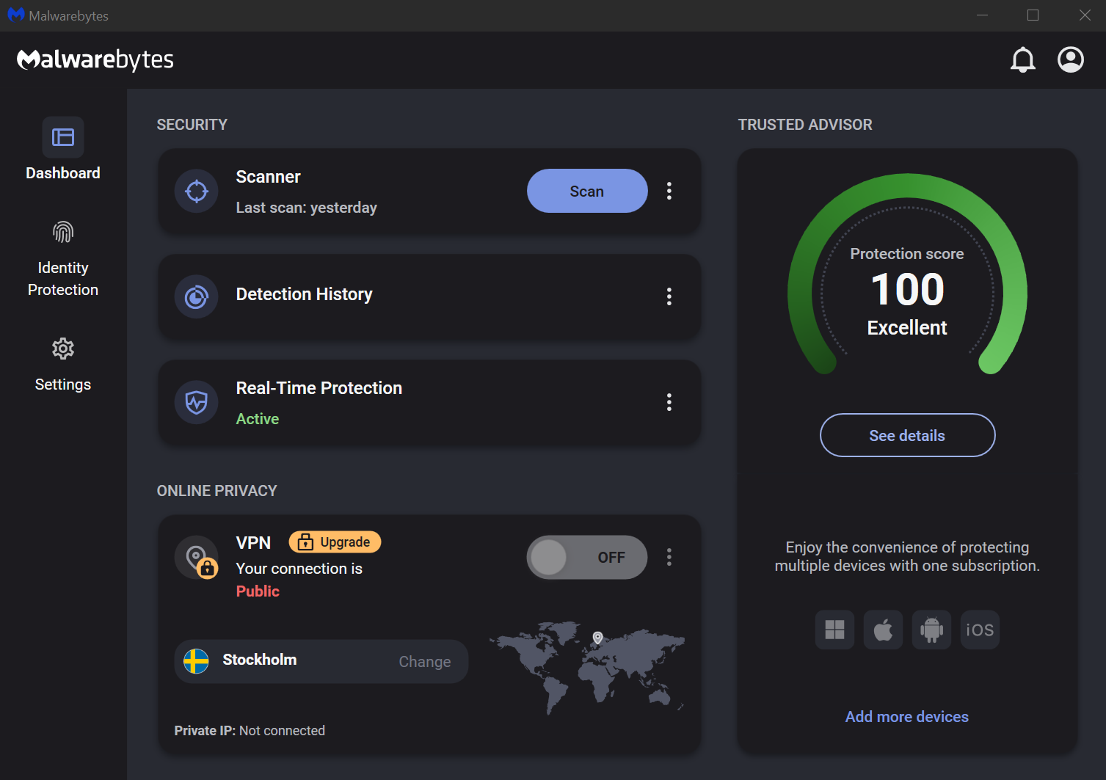Click See details button

click(x=907, y=435)
